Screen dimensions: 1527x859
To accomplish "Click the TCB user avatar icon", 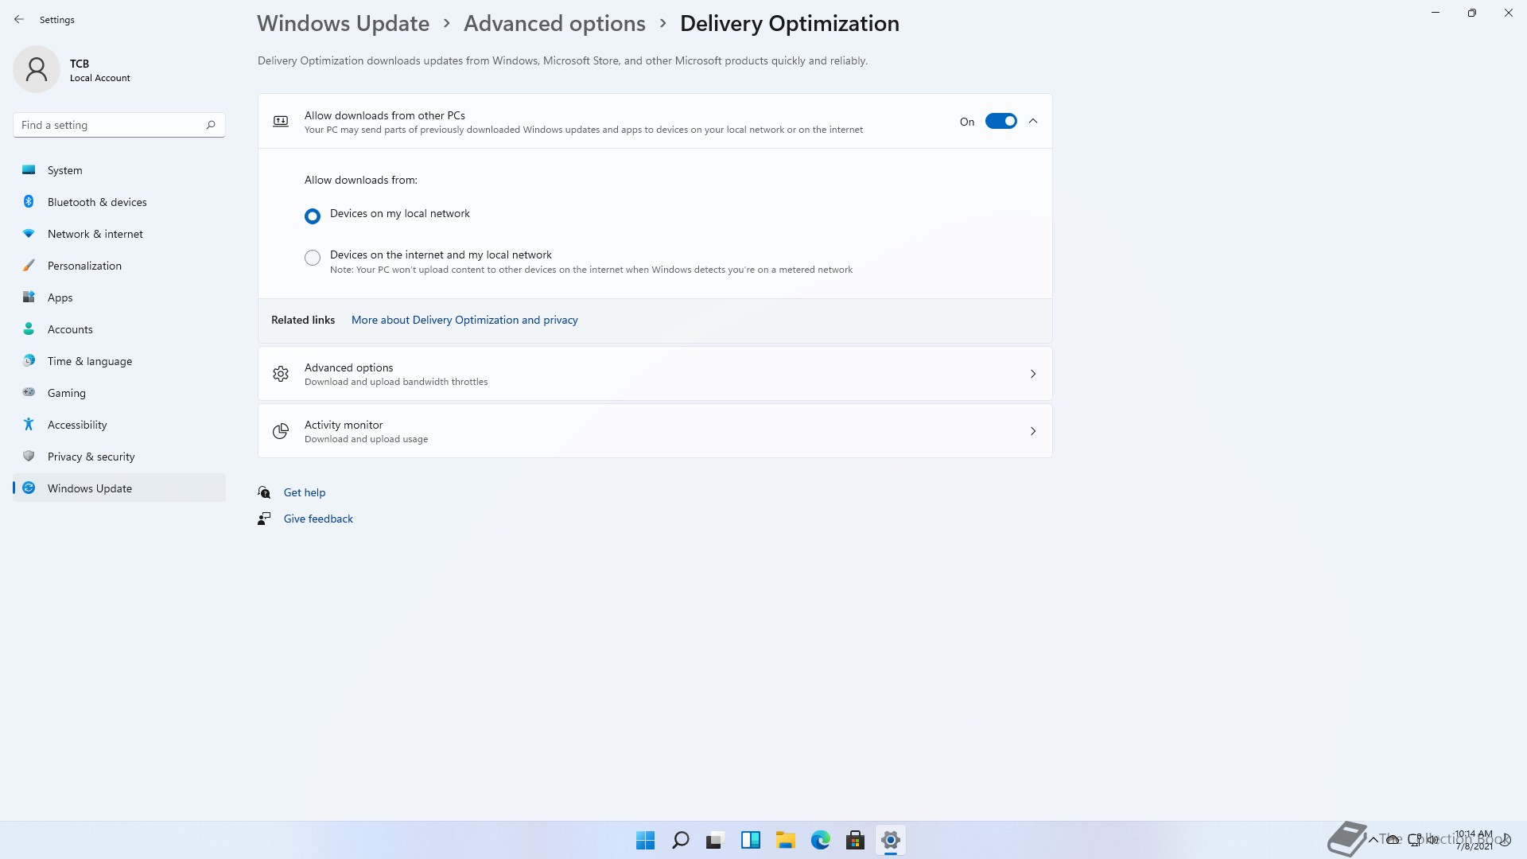I will (x=37, y=69).
